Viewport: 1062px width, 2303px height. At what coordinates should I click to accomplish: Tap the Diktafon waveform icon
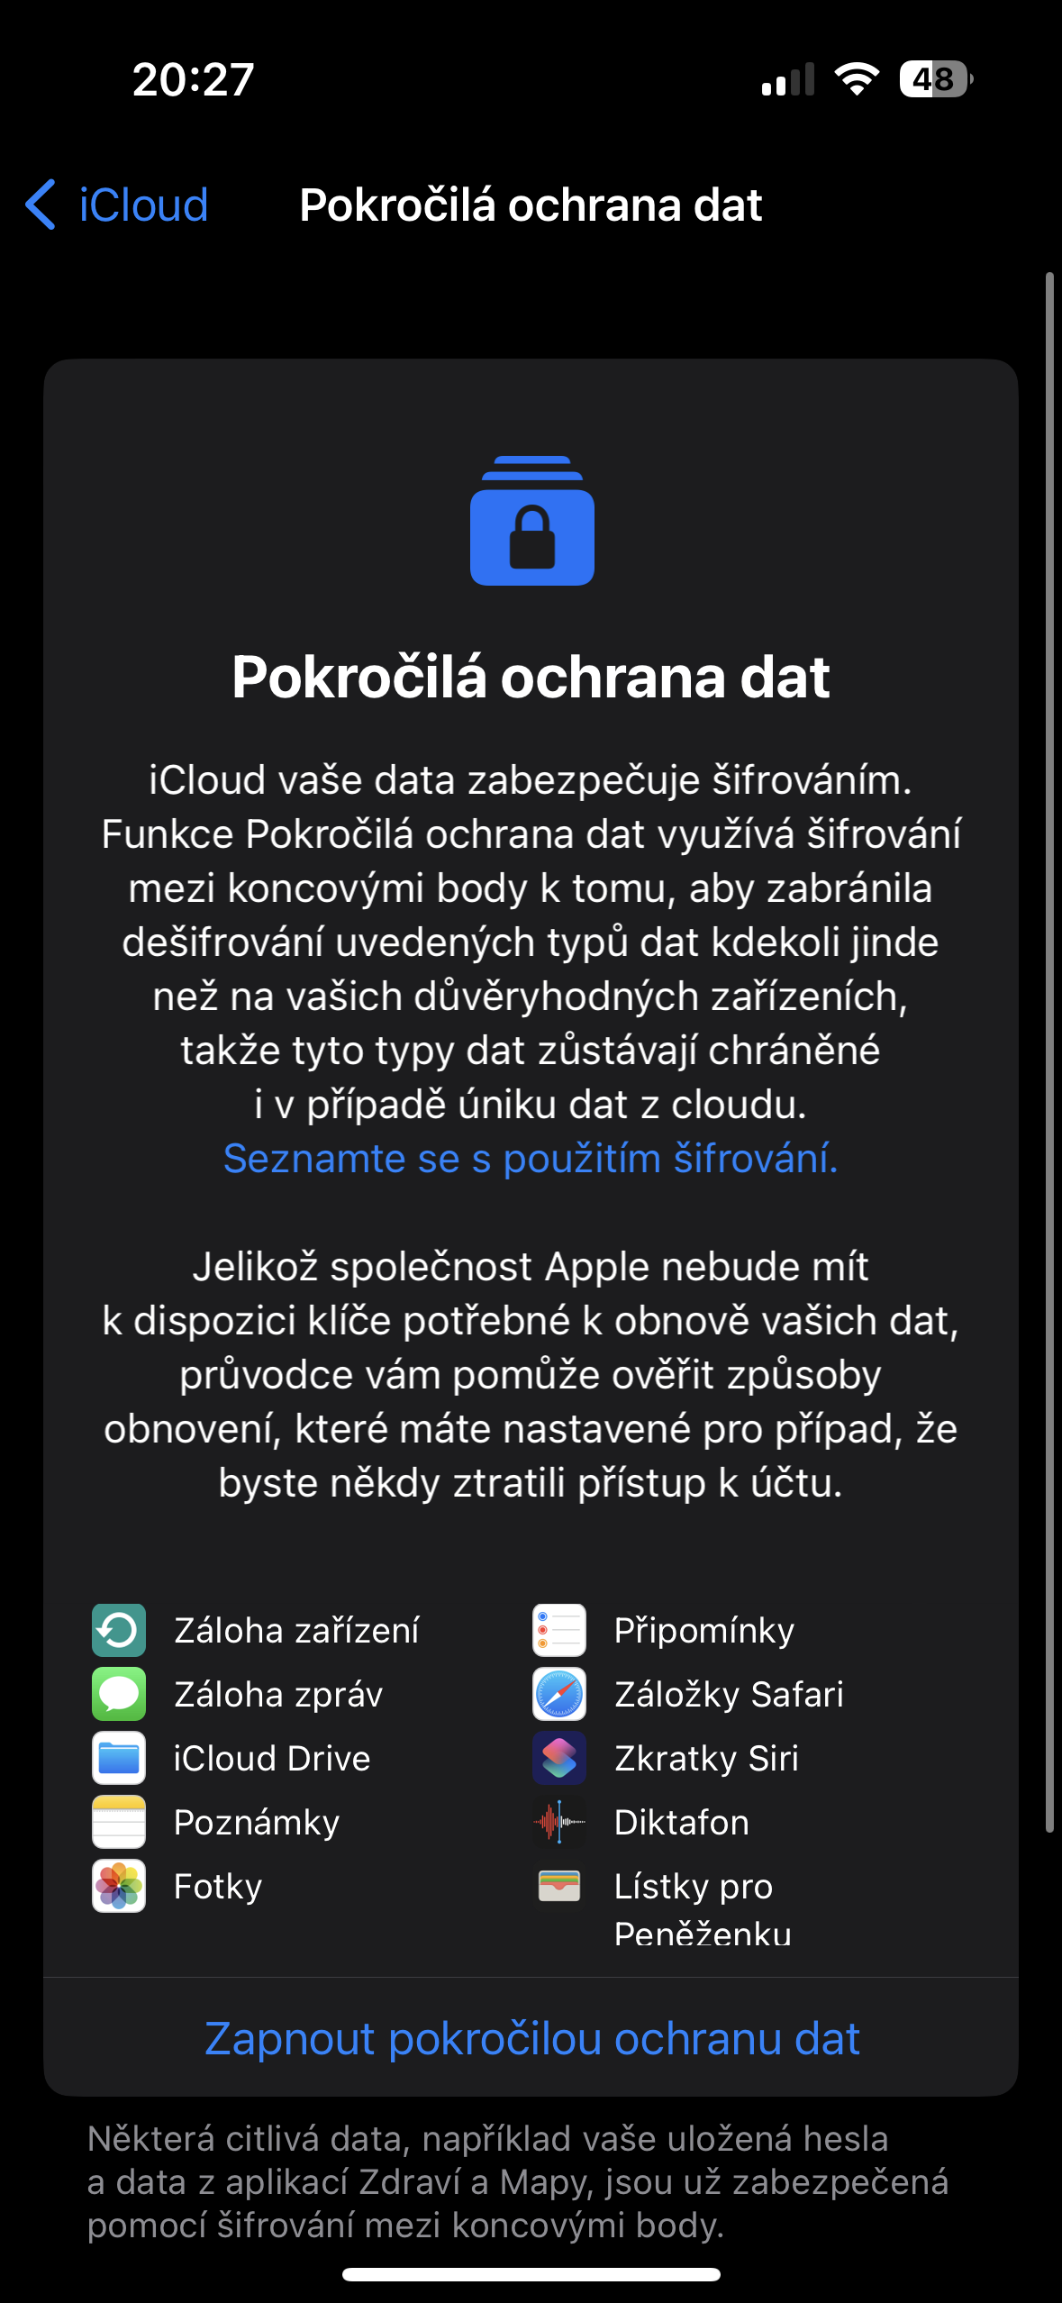click(x=559, y=1822)
